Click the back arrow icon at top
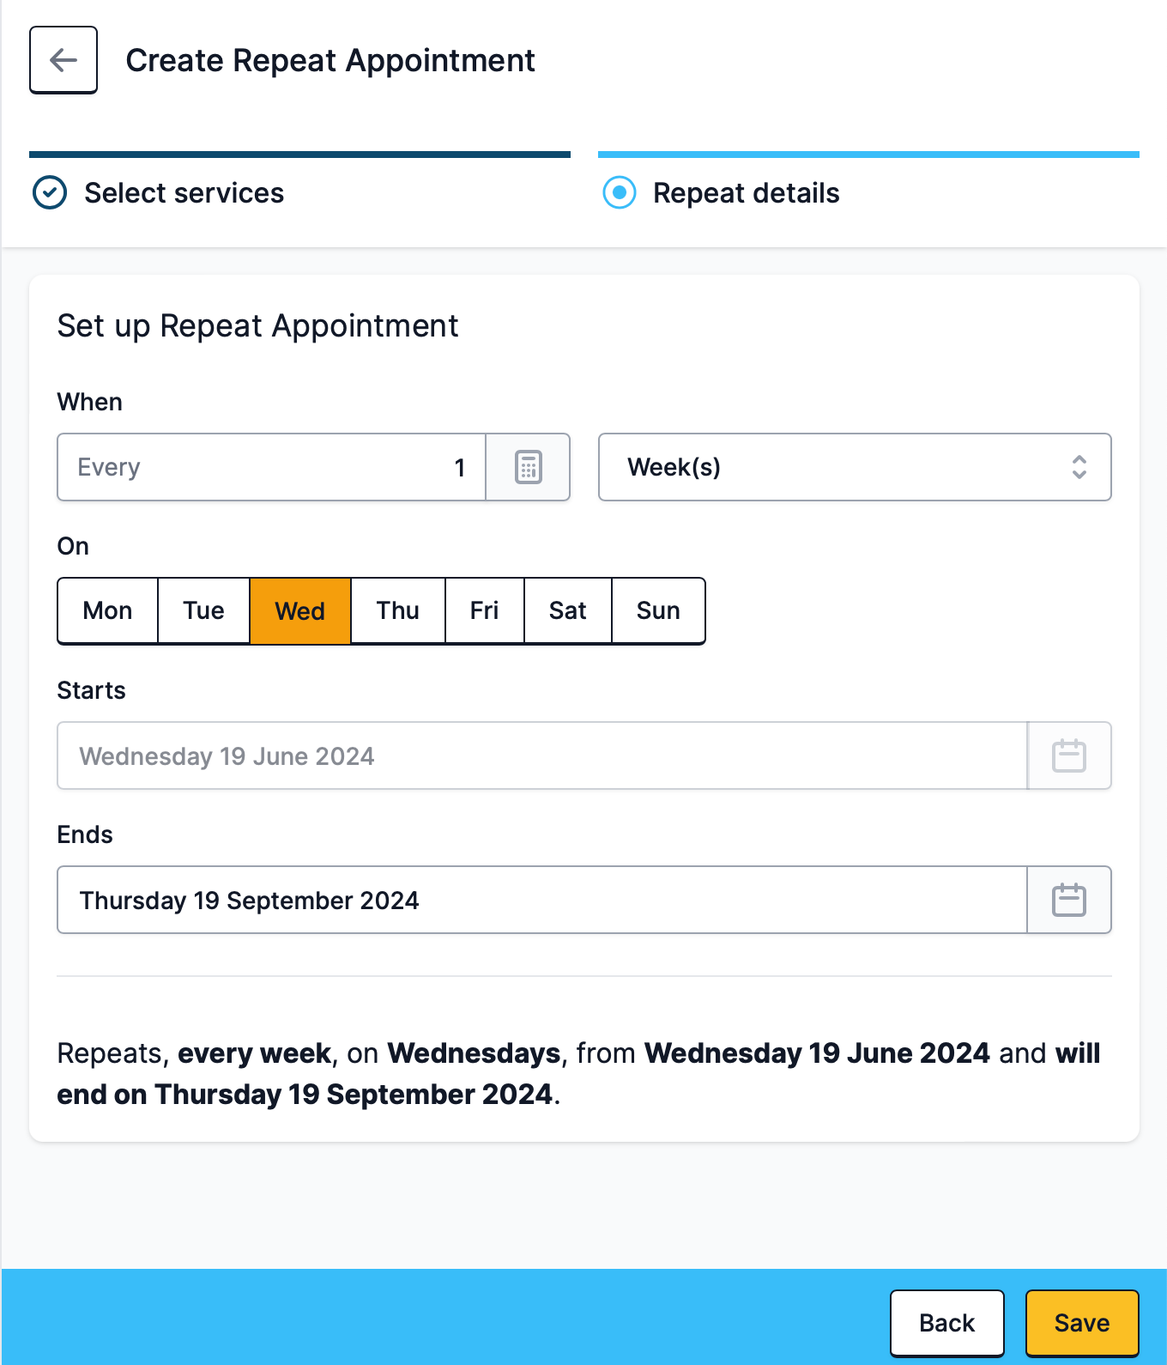 pos(63,60)
